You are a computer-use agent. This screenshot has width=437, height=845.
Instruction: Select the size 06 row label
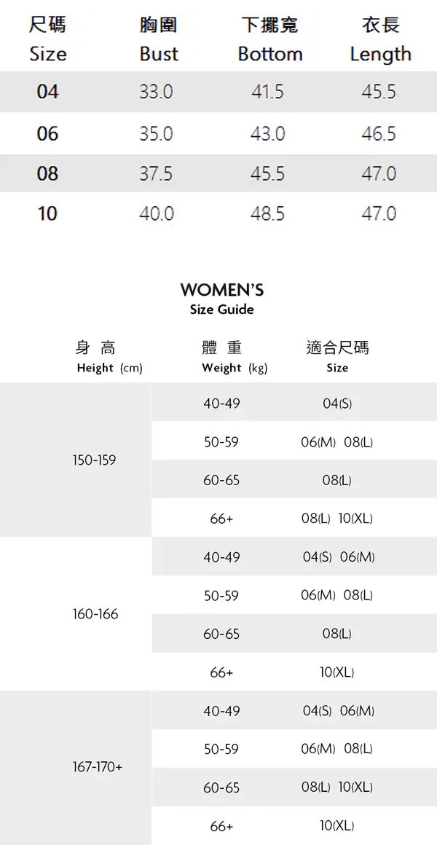pos(47,134)
